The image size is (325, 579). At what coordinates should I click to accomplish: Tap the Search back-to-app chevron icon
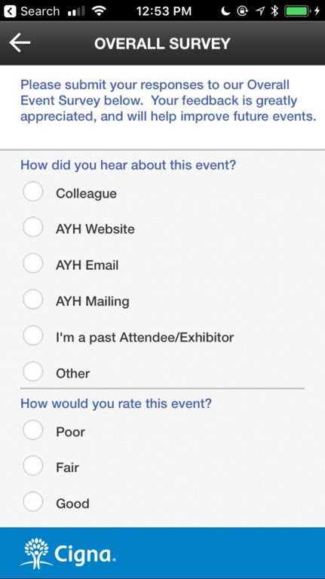[x=10, y=11]
